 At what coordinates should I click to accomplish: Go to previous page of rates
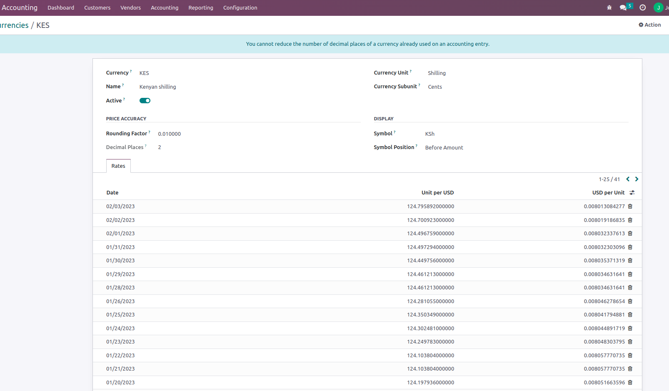(x=628, y=179)
